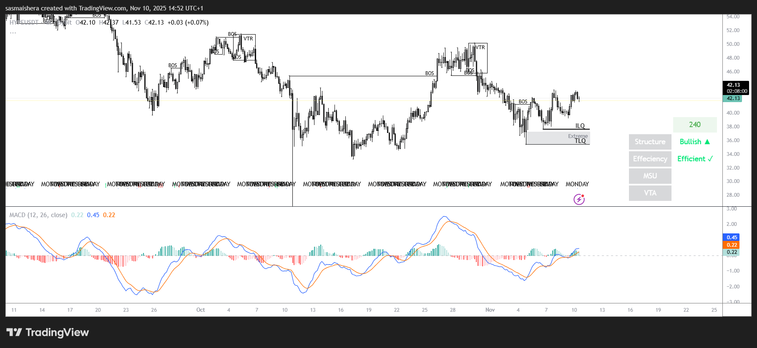
Task: Click the 'VTR' label at late October peak
Action: click(480, 48)
